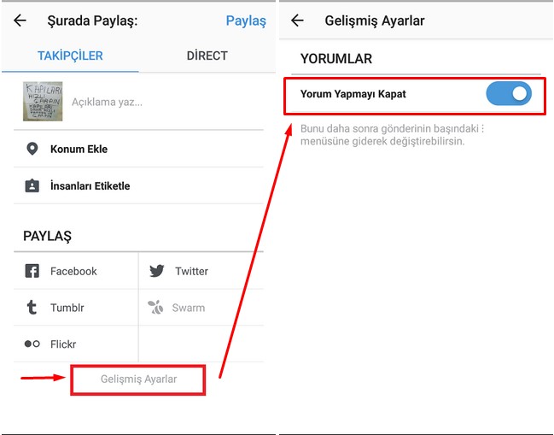Tap the Flickr dots icon
This screenshot has height=435, width=554.
pos(32,344)
